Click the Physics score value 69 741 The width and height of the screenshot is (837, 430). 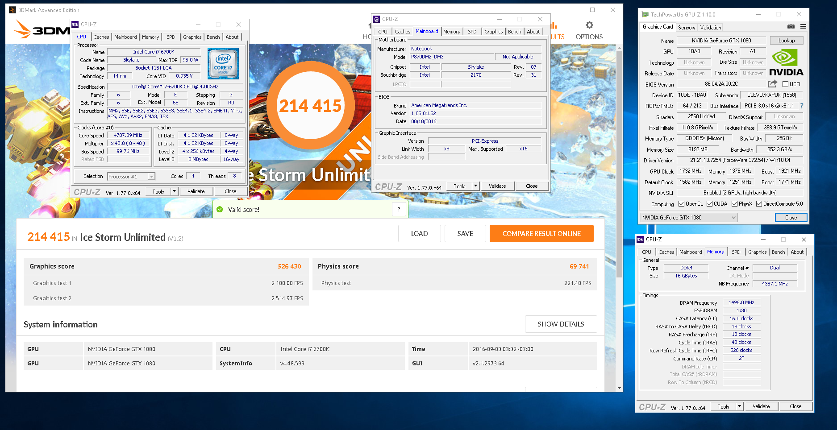pyautogui.click(x=579, y=266)
